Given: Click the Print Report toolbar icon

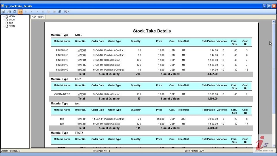Looking at the screenshot, I should [x=9, y=12].
